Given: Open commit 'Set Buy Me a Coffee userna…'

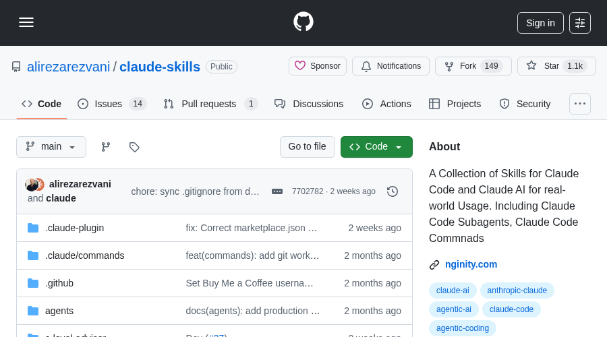Looking at the screenshot, I should pos(250,283).
